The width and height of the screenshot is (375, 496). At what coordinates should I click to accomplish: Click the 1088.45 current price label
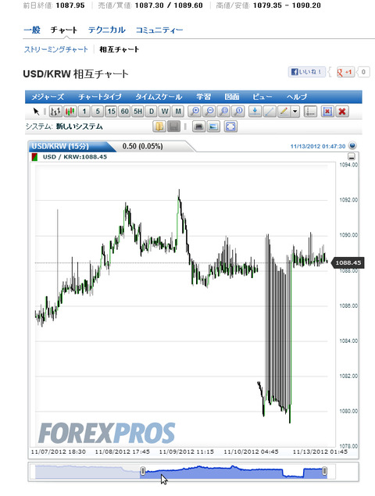348,263
